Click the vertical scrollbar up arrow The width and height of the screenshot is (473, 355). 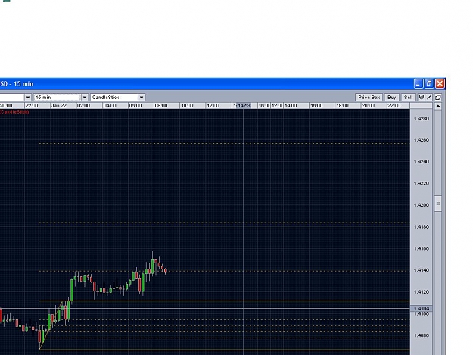[438, 106]
